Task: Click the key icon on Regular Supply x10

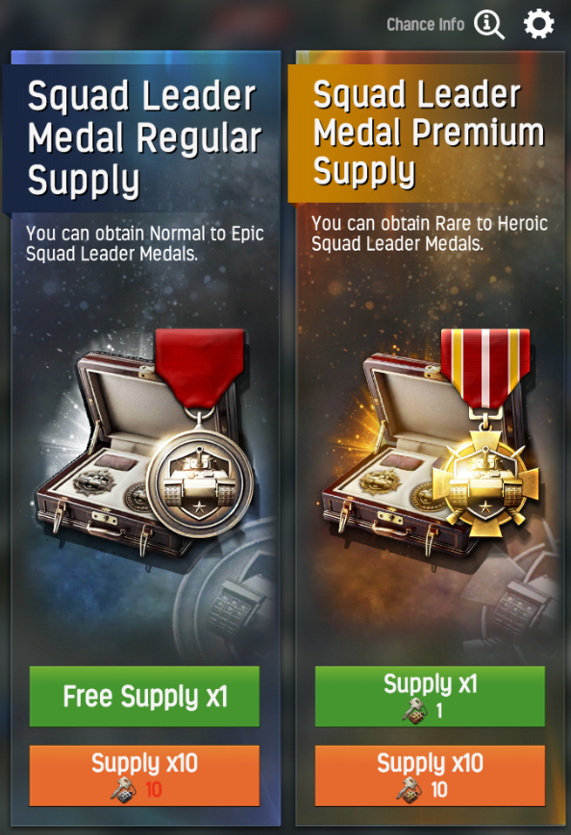Action: [x=124, y=789]
